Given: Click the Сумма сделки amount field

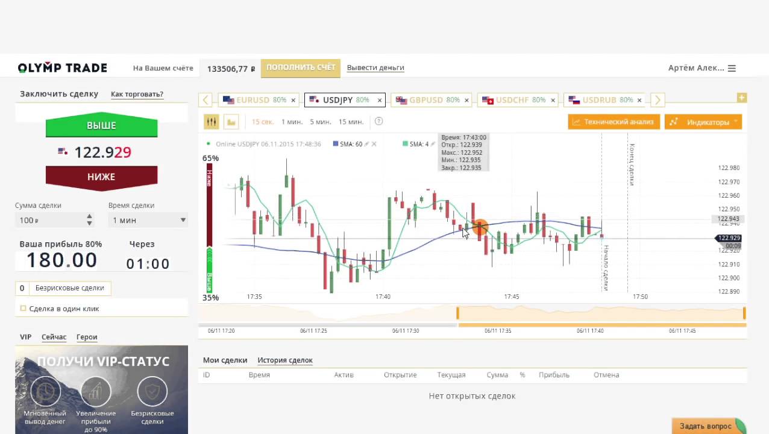Looking at the screenshot, I should 54,220.
